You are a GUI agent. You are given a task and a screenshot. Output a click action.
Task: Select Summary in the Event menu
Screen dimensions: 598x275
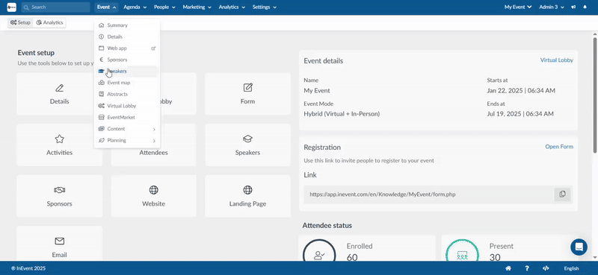point(127,25)
